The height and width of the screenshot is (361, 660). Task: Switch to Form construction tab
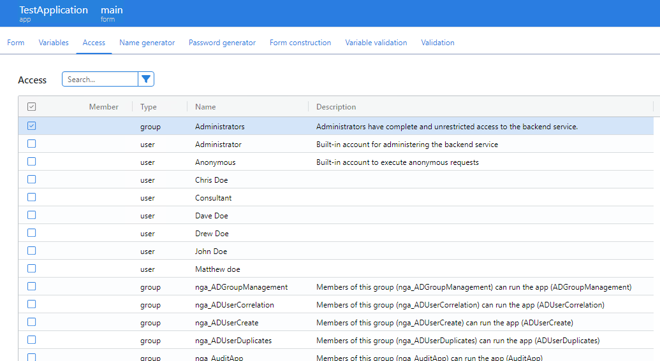(x=300, y=43)
